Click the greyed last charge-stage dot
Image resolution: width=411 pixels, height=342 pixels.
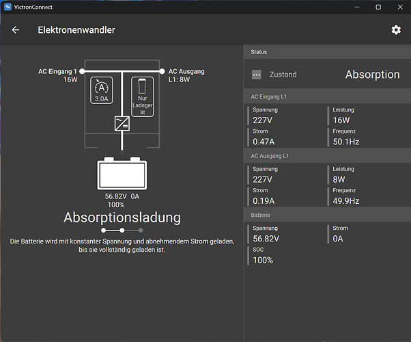(141, 231)
